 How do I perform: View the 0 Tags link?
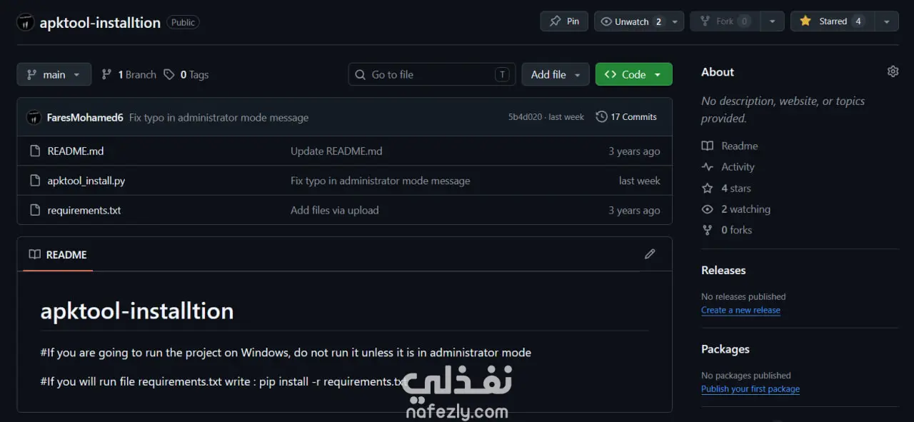point(186,74)
